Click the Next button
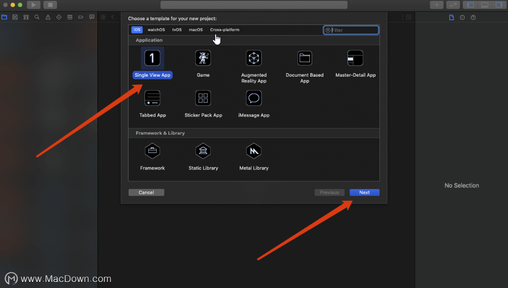The height and width of the screenshot is (288, 508). tap(364, 192)
